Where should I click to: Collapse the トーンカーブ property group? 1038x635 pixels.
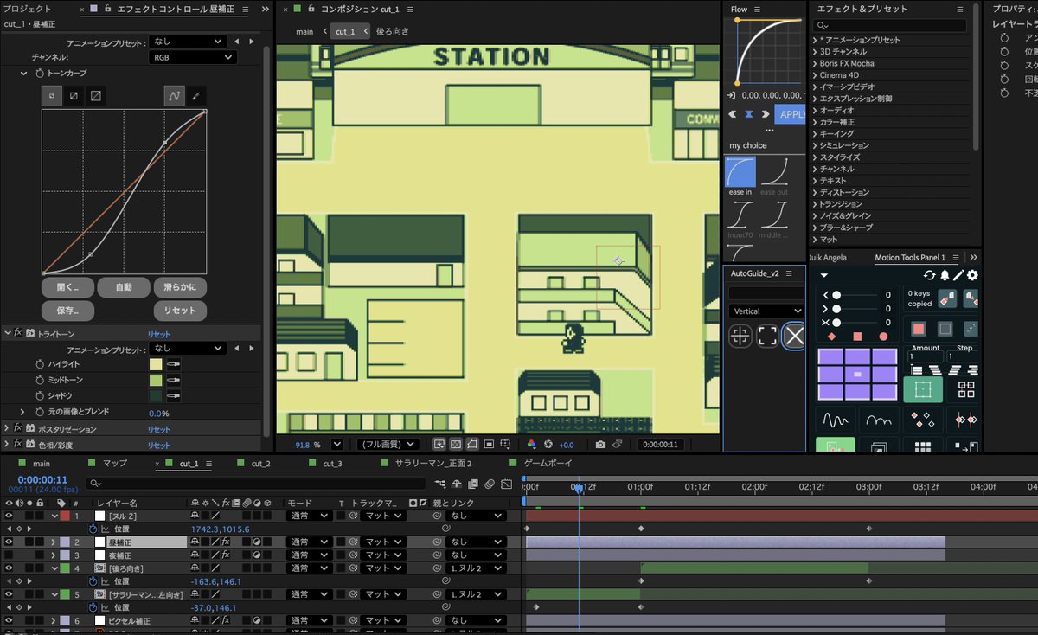24,74
